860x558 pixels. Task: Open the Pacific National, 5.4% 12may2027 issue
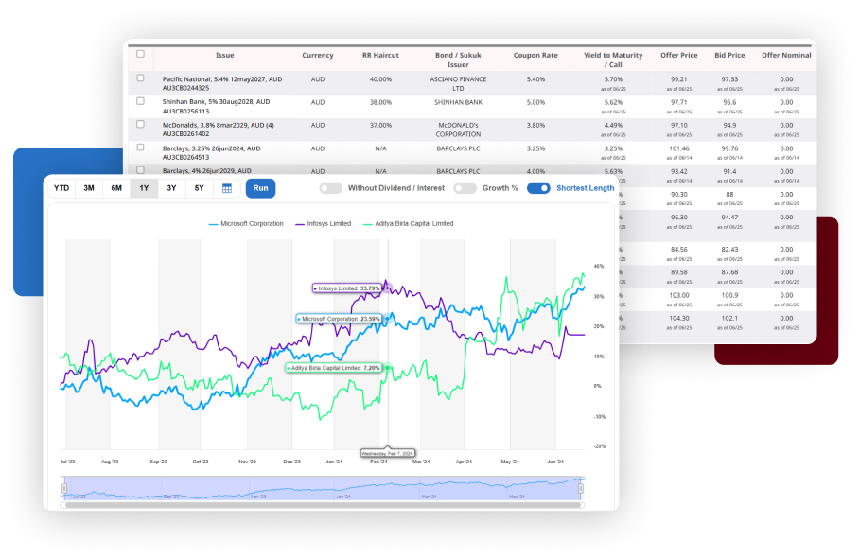click(x=222, y=83)
